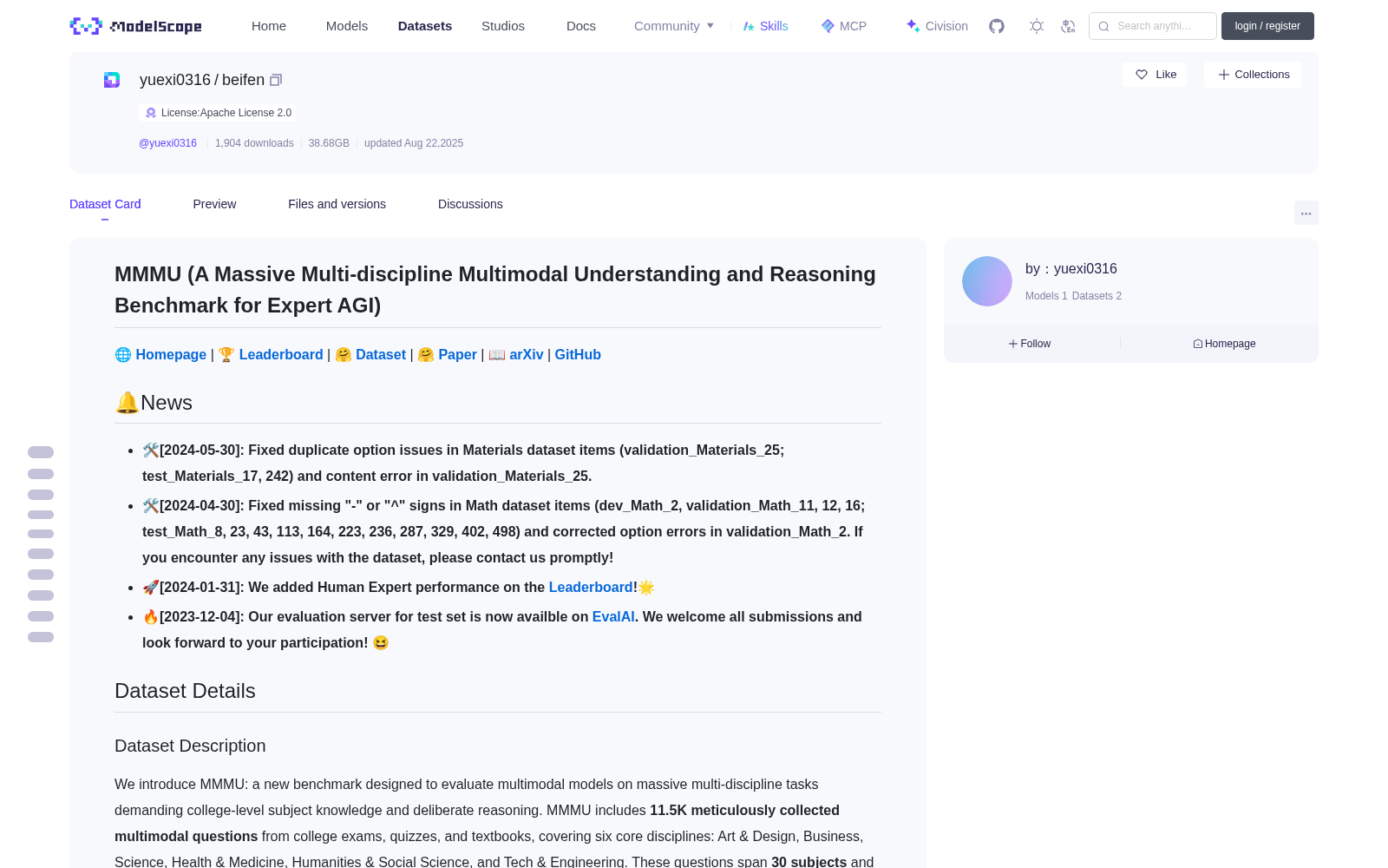Open the Discussions tab
This screenshot has width=1388, height=868.
pos(470,204)
